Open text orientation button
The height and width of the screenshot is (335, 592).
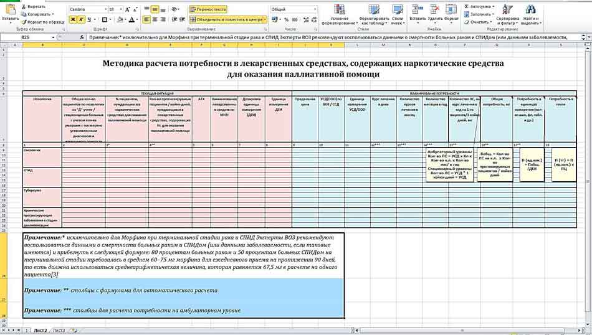coord(175,9)
